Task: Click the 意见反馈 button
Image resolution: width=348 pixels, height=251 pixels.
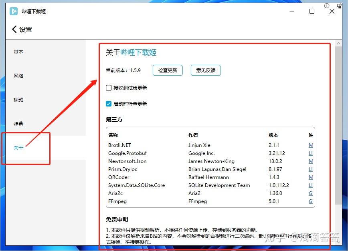Action: pyautogui.click(x=206, y=70)
